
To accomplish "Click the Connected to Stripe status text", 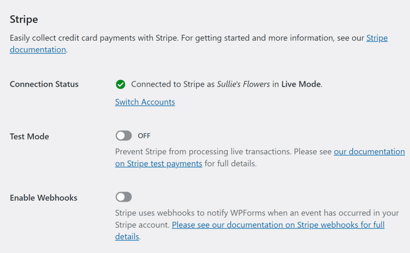I will [x=172, y=84].
